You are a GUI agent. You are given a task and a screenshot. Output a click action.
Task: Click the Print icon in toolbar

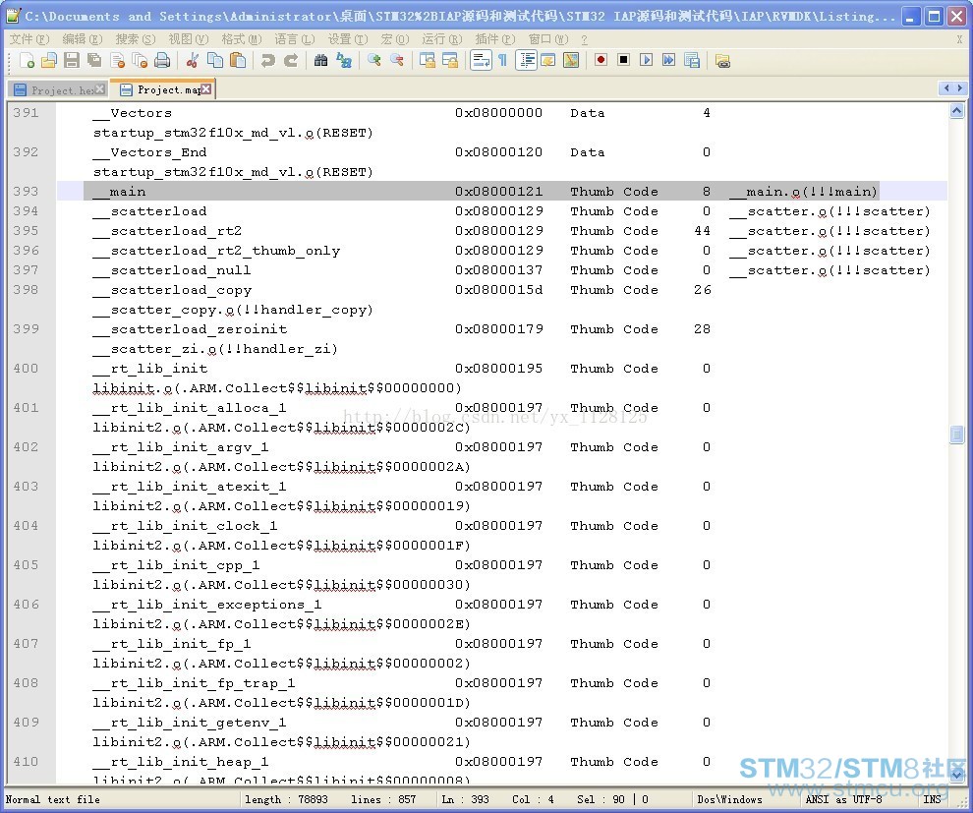[x=162, y=60]
